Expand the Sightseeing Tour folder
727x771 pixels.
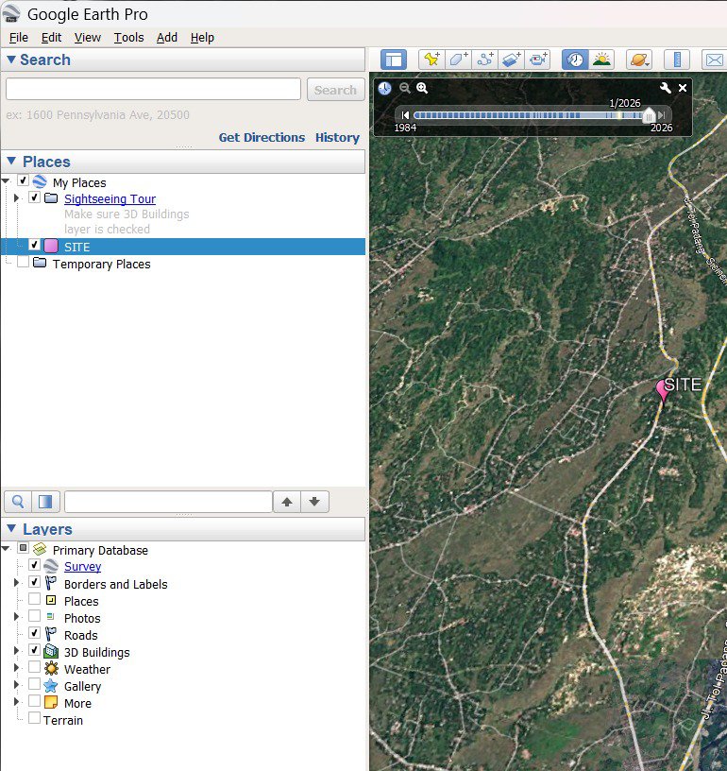click(x=16, y=197)
